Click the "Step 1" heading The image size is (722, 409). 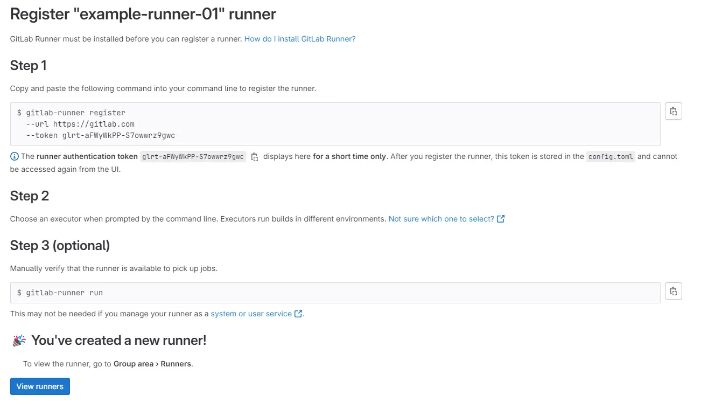pyautogui.click(x=29, y=66)
